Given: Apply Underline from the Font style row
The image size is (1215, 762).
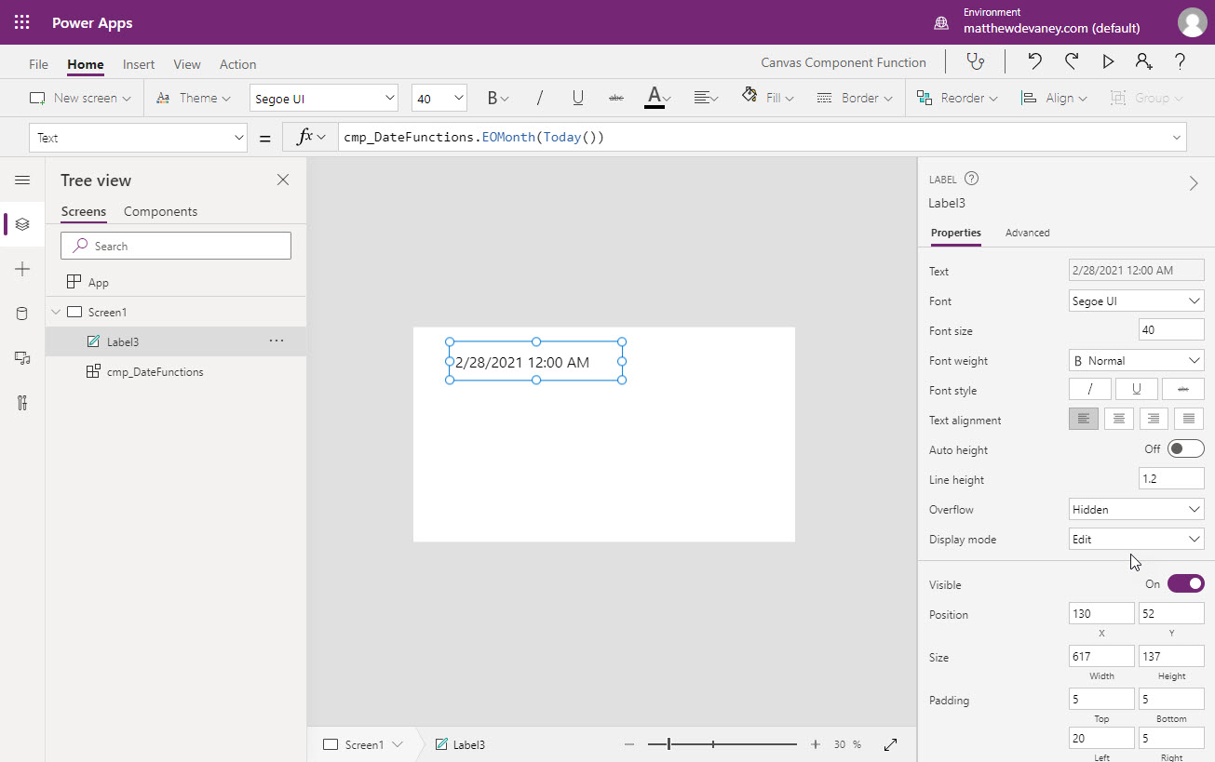Looking at the screenshot, I should click(x=1136, y=388).
